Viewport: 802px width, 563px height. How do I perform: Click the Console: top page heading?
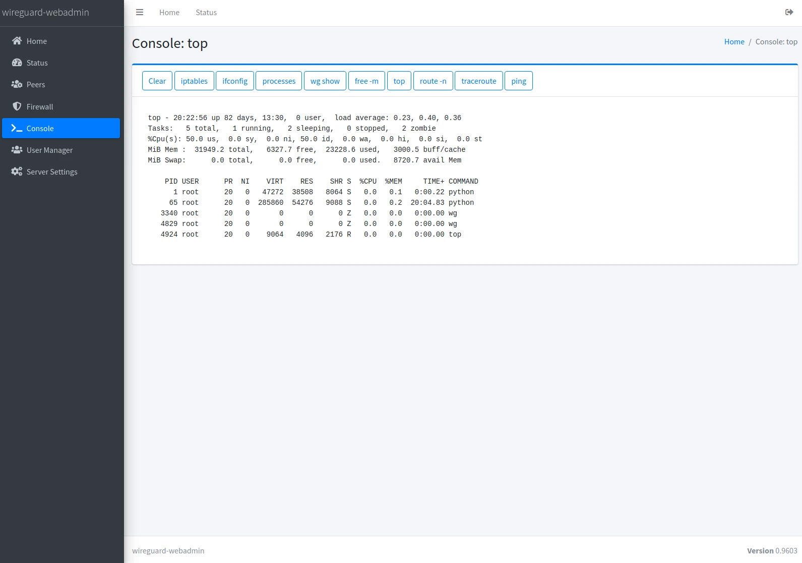pyautogui.click(x=170, y=43)
